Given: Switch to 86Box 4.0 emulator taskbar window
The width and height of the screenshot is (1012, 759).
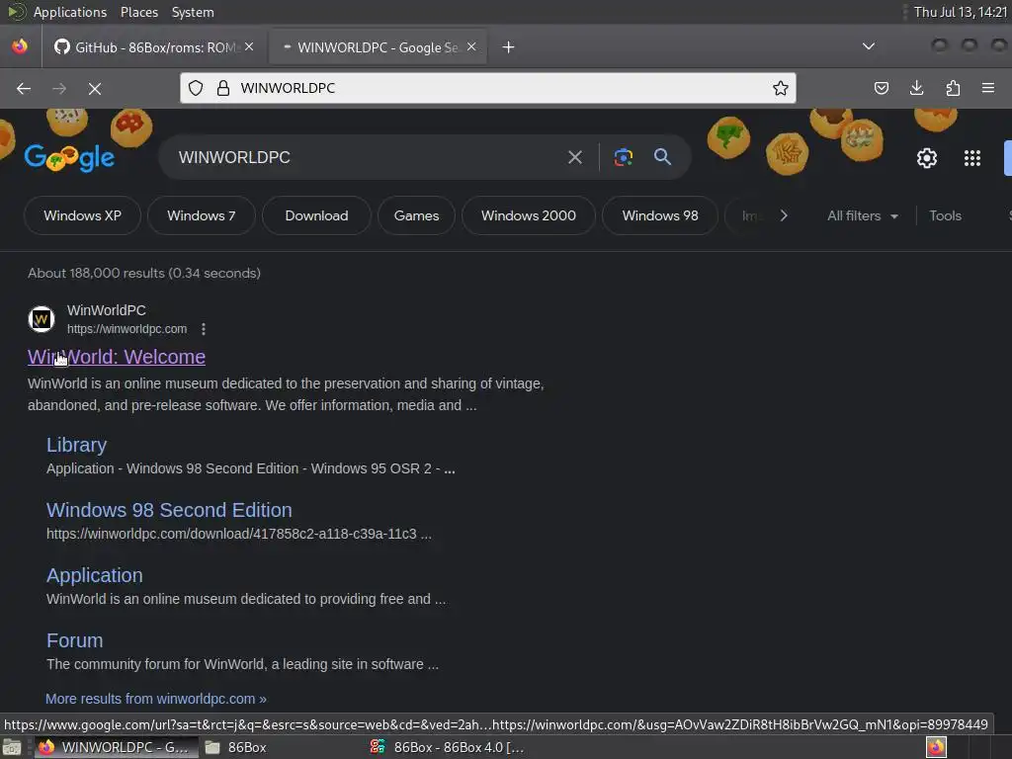Looking at the screenshot, I should pos(447,747).
